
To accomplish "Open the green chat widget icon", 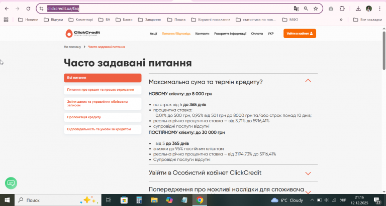I will pyautogui.click(x=11, y=183).
